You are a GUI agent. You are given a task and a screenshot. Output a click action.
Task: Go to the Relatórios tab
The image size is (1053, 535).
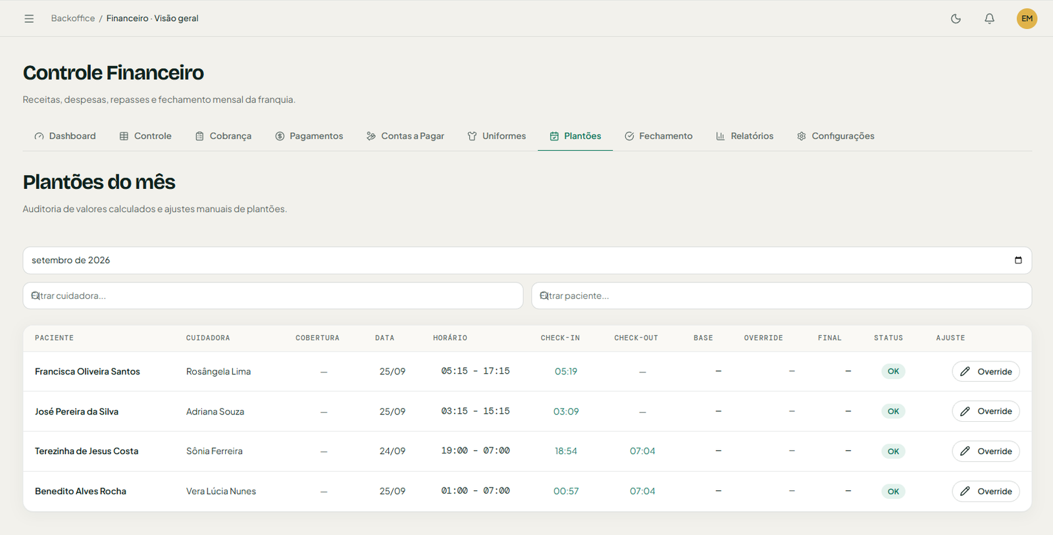[x=745, y=136]
